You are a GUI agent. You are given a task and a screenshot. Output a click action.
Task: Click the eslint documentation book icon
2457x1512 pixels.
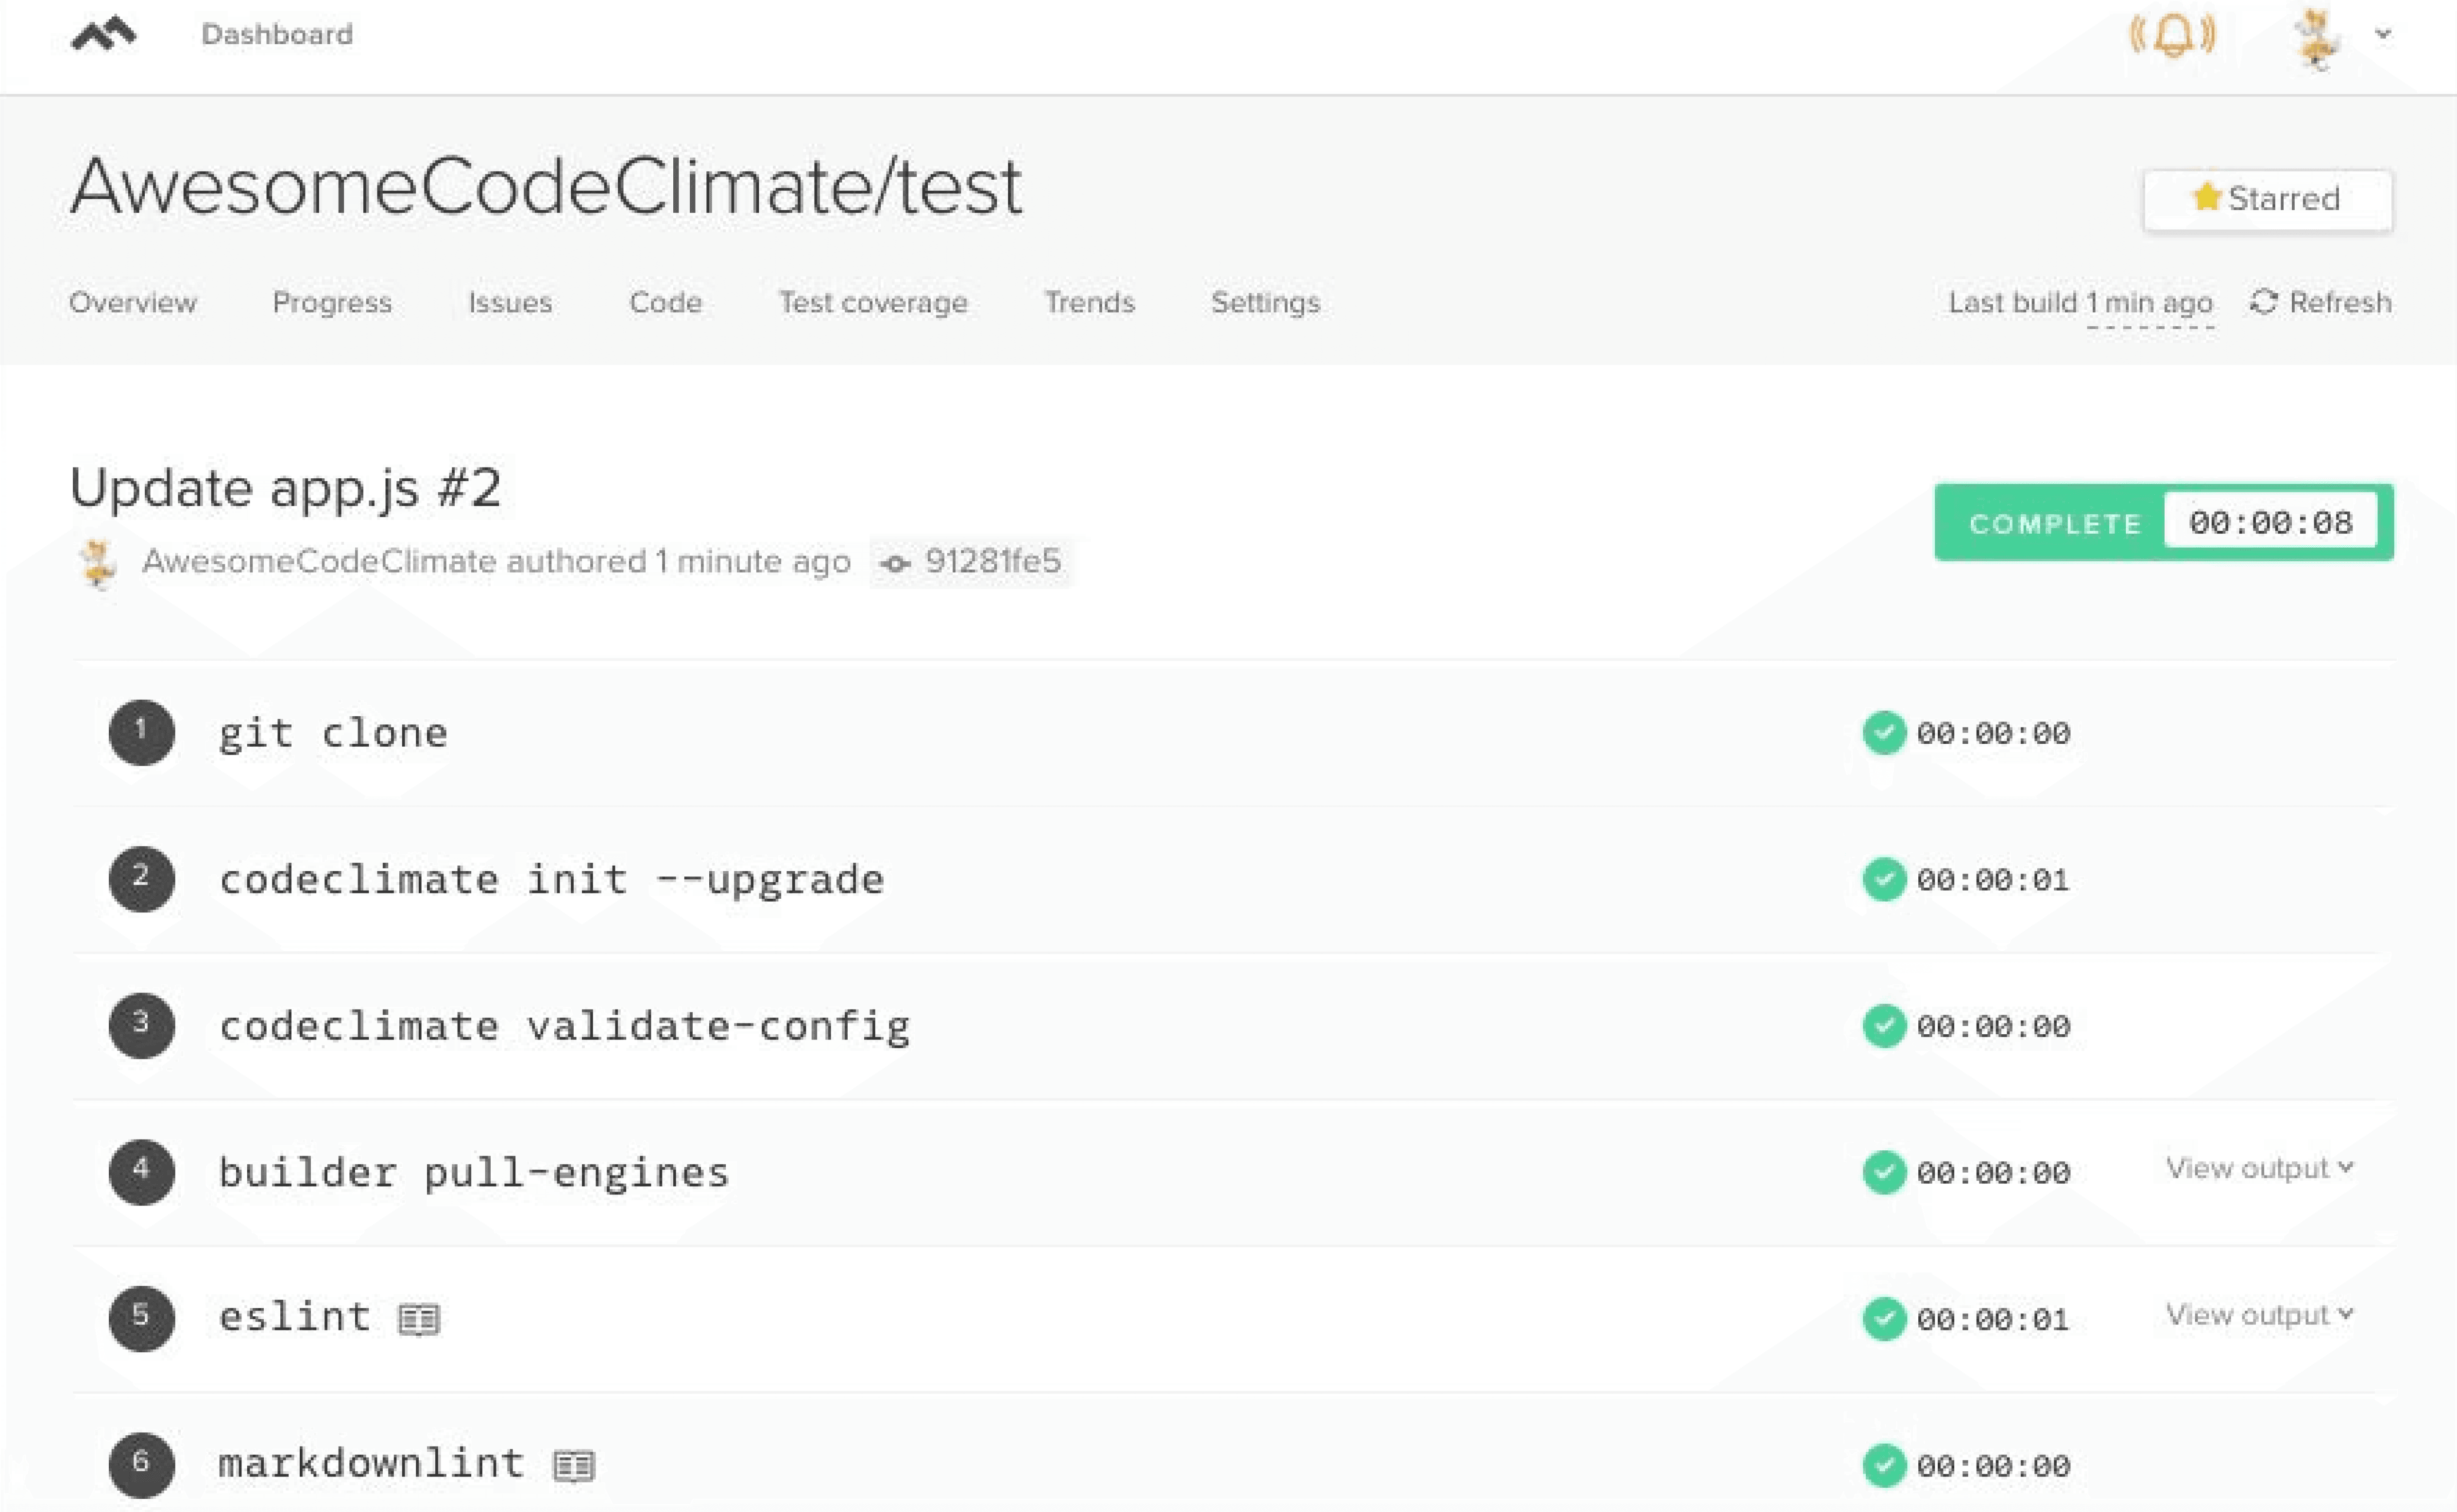pyautogui.click(x=418, y=1319)
